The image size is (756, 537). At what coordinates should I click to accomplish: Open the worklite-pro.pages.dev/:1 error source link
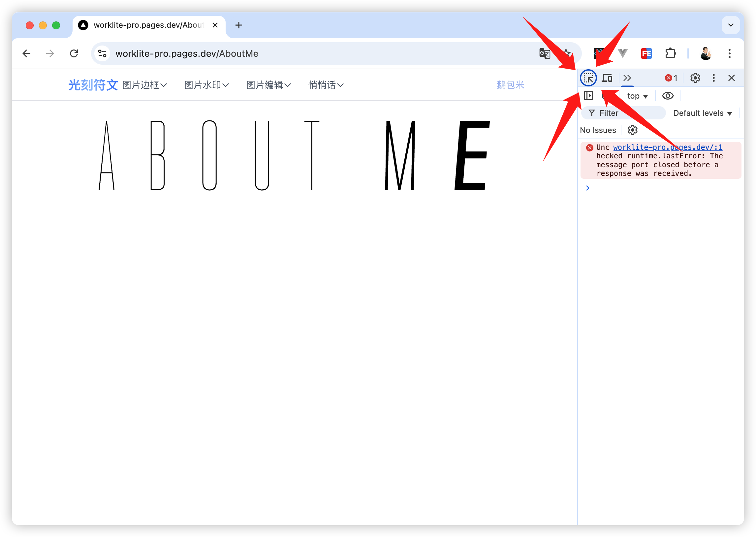tap(667, 147)
